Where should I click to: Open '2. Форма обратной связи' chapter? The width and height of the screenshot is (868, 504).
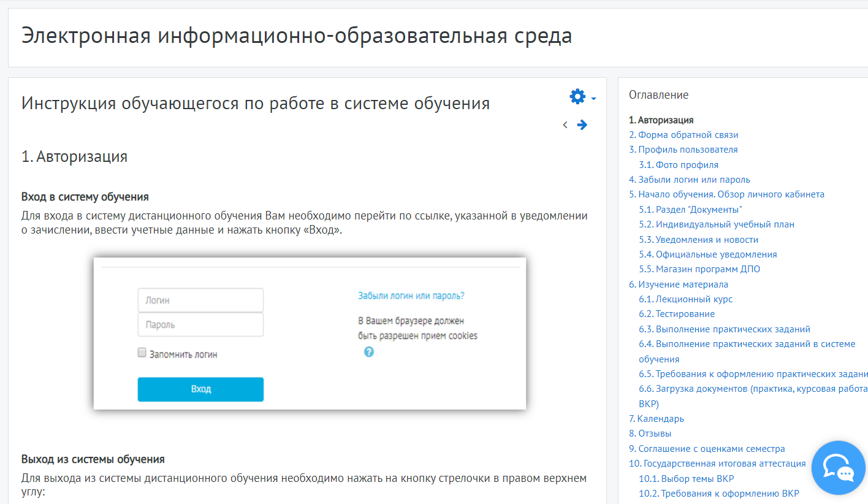pyautogui.click(x=683, y=135)
